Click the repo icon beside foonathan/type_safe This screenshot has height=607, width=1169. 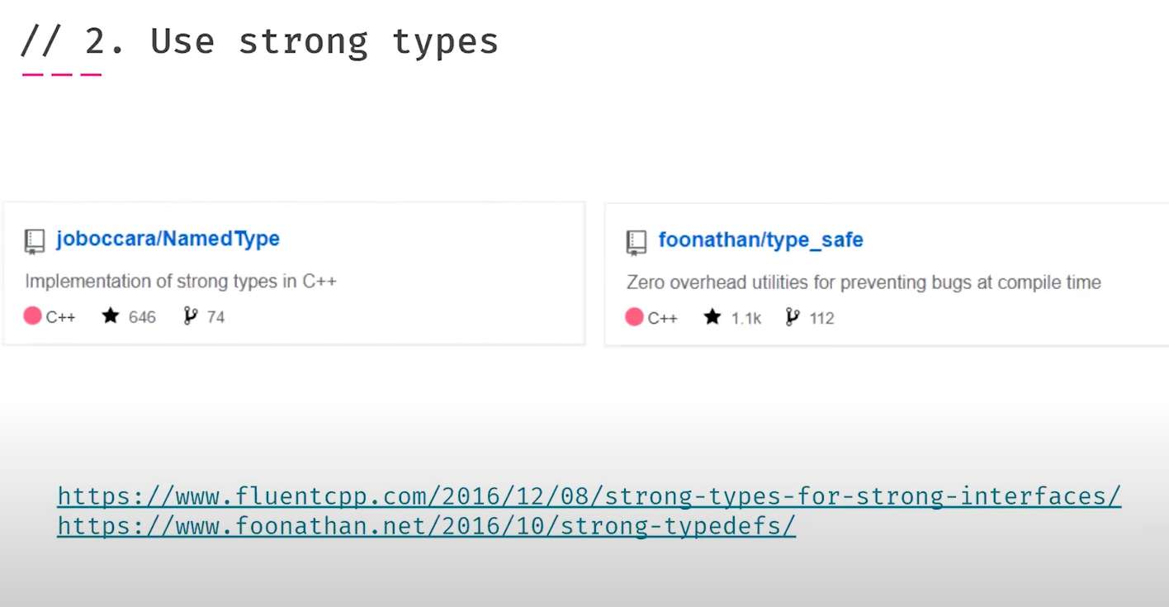click(x=637, y=242)
